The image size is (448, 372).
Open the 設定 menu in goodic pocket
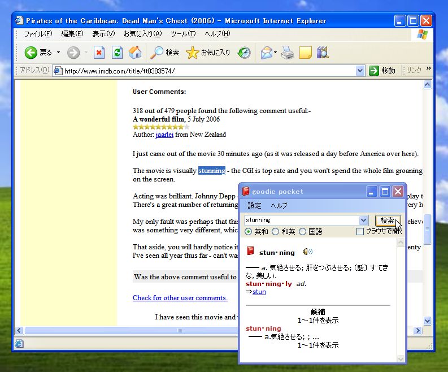coord(254,206)
